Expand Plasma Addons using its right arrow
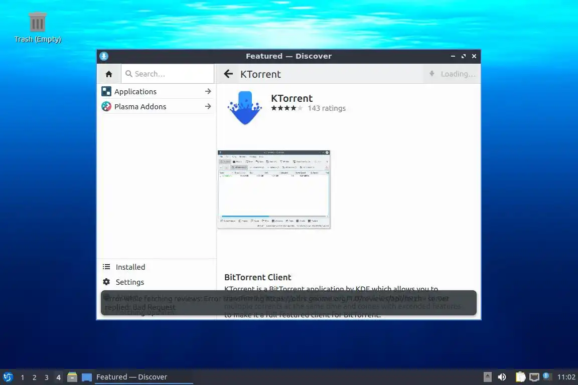Screen dimensions: 578x385 [208, 106]
